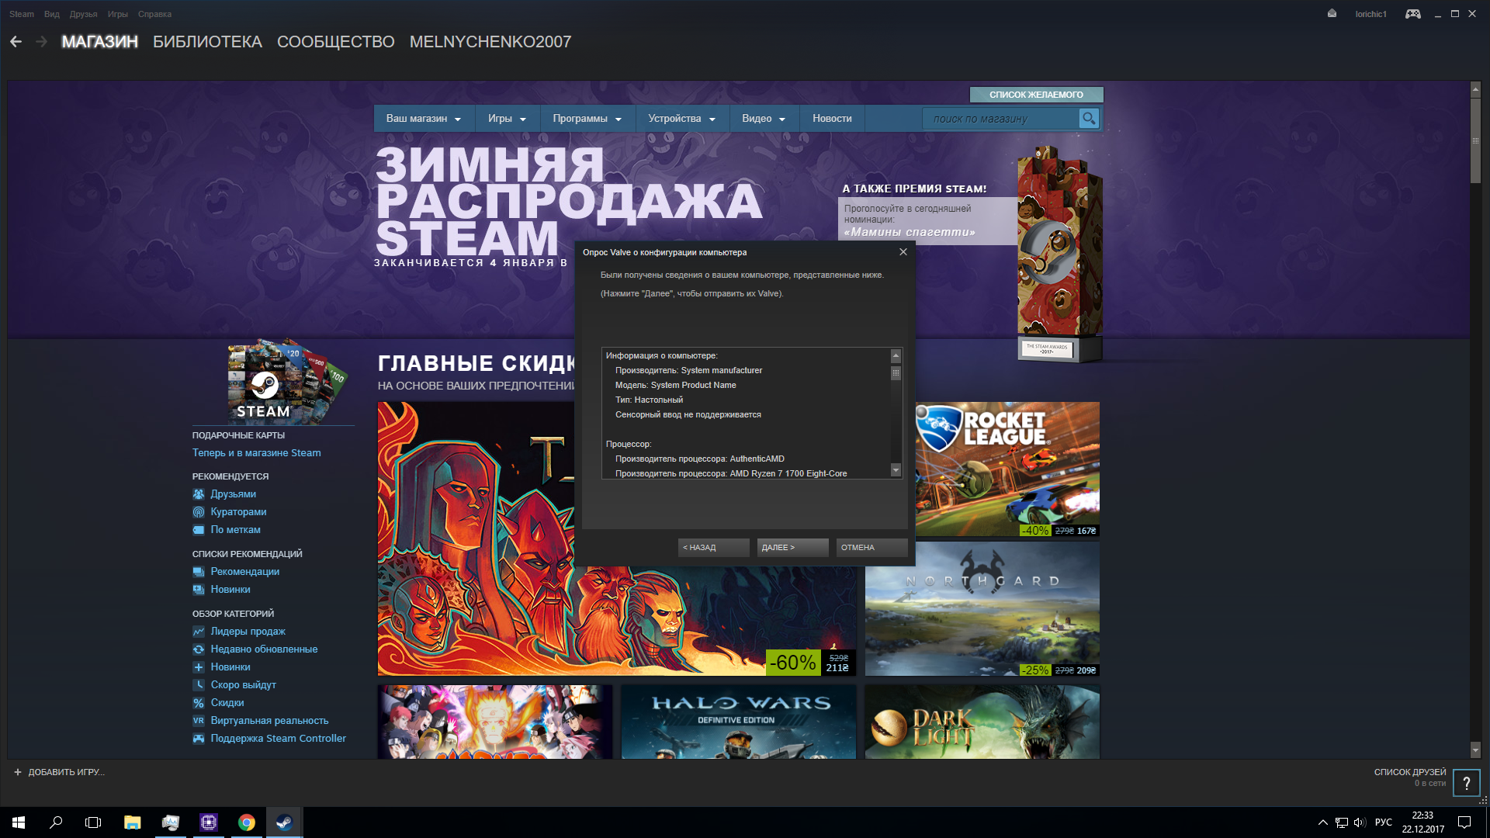Close the Valve hardware survey dialog
The image size is (1490, 838).
(903, 252)
